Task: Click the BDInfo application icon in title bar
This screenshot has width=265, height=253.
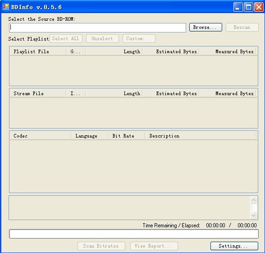Action: 6,7
